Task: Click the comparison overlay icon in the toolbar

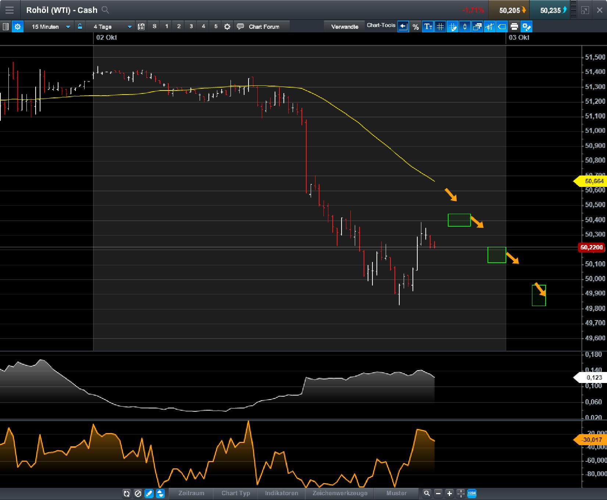Action: point(477,26)
